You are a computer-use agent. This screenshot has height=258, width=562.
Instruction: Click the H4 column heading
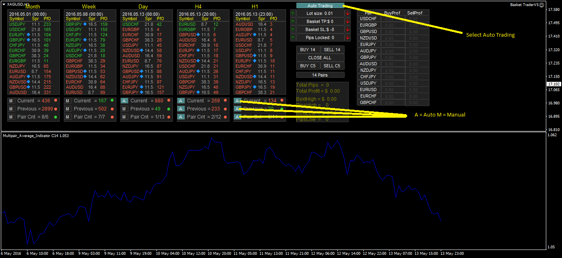point(198,6)
